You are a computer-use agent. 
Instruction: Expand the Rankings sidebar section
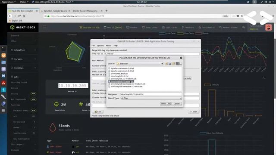coord(24,68)
